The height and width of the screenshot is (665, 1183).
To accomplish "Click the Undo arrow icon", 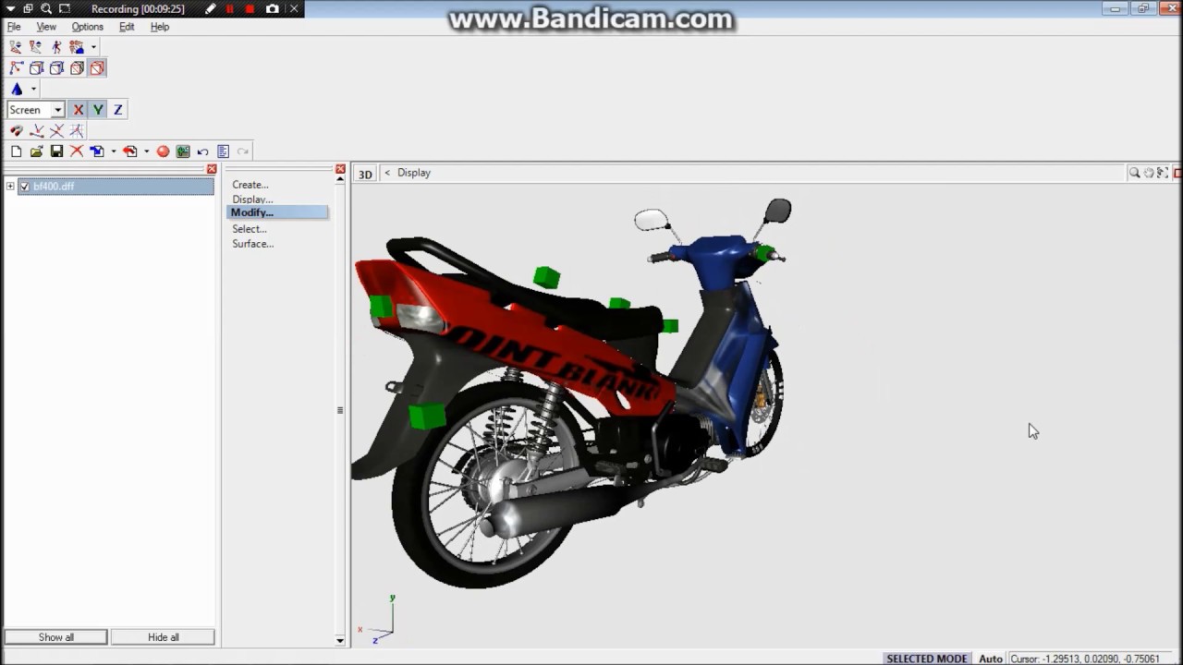I will 202,151.
